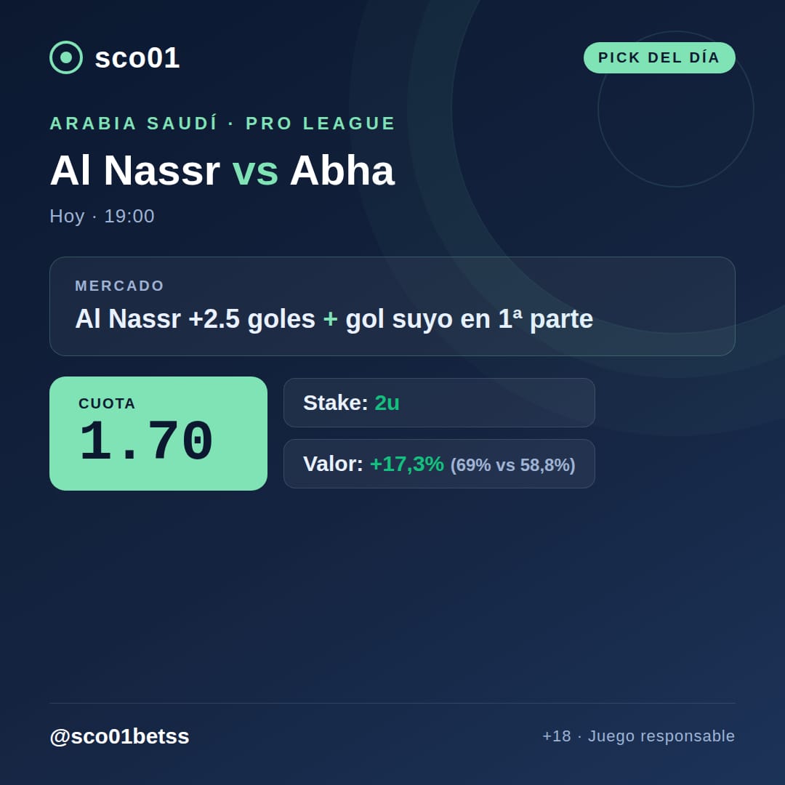
Task: Click the +18 · Juego responsable notice
Action: (x=639, y=736)
